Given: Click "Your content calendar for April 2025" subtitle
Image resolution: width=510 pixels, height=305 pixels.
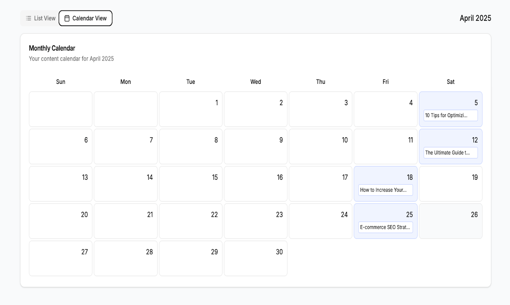Looking at the screenshot, I should coord(71,59).
